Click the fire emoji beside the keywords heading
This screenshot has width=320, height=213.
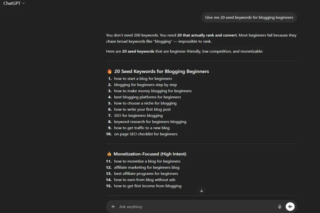109,71
